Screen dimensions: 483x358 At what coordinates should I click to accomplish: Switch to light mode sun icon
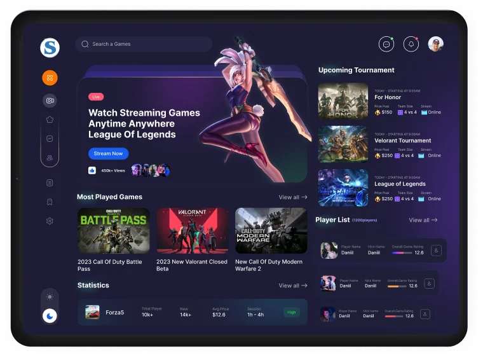[50, 297]
